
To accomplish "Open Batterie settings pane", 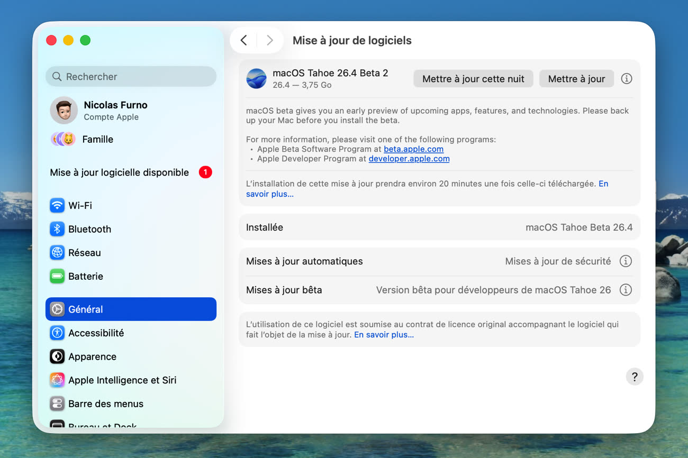I will 85,276.
